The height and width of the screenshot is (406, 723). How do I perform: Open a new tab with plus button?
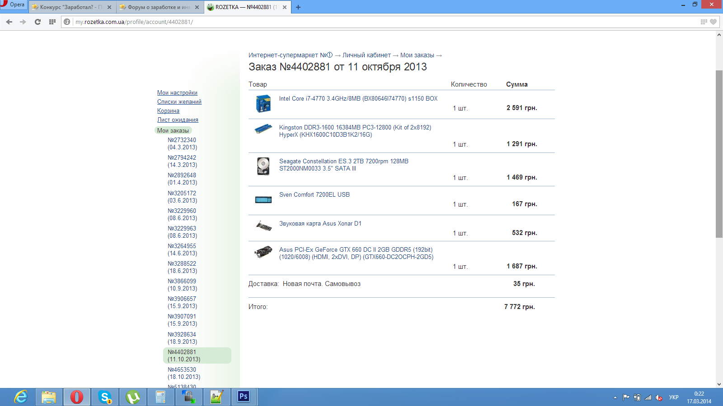click(298, 7)
